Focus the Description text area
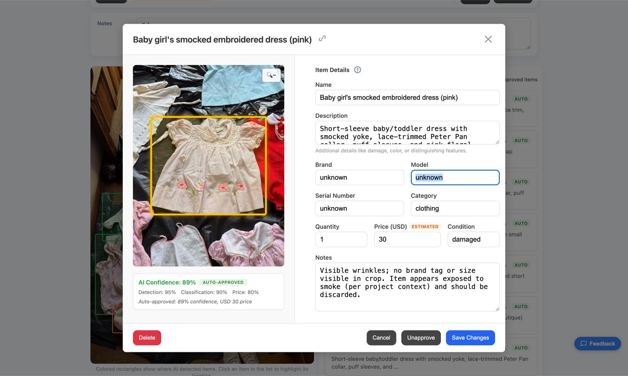 407,132
